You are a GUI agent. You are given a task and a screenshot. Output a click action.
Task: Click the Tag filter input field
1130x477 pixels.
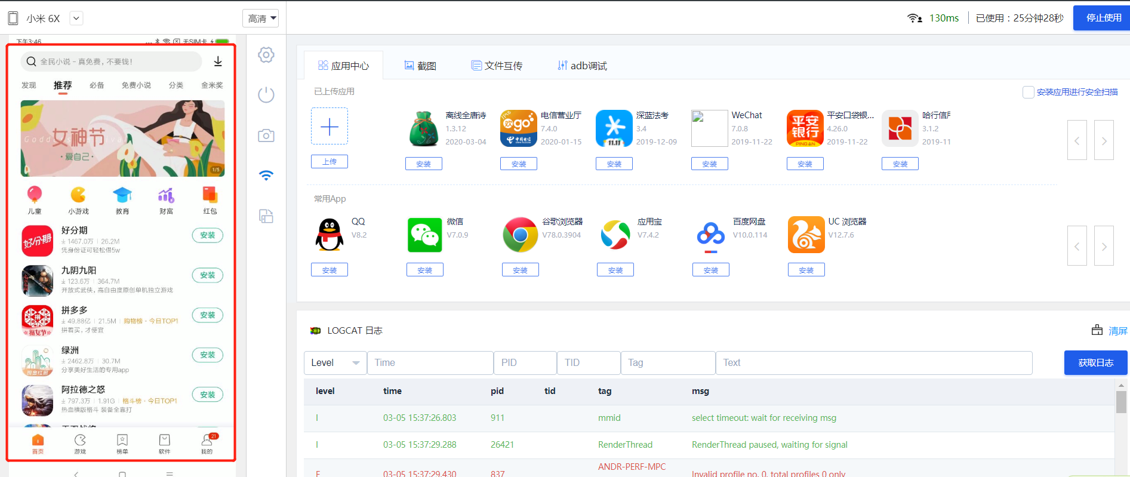coord(668,362)
